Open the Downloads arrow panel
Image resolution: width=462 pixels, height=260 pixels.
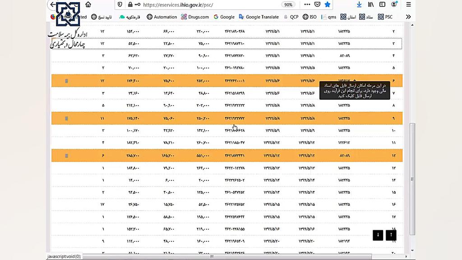[x=359, y=5]
